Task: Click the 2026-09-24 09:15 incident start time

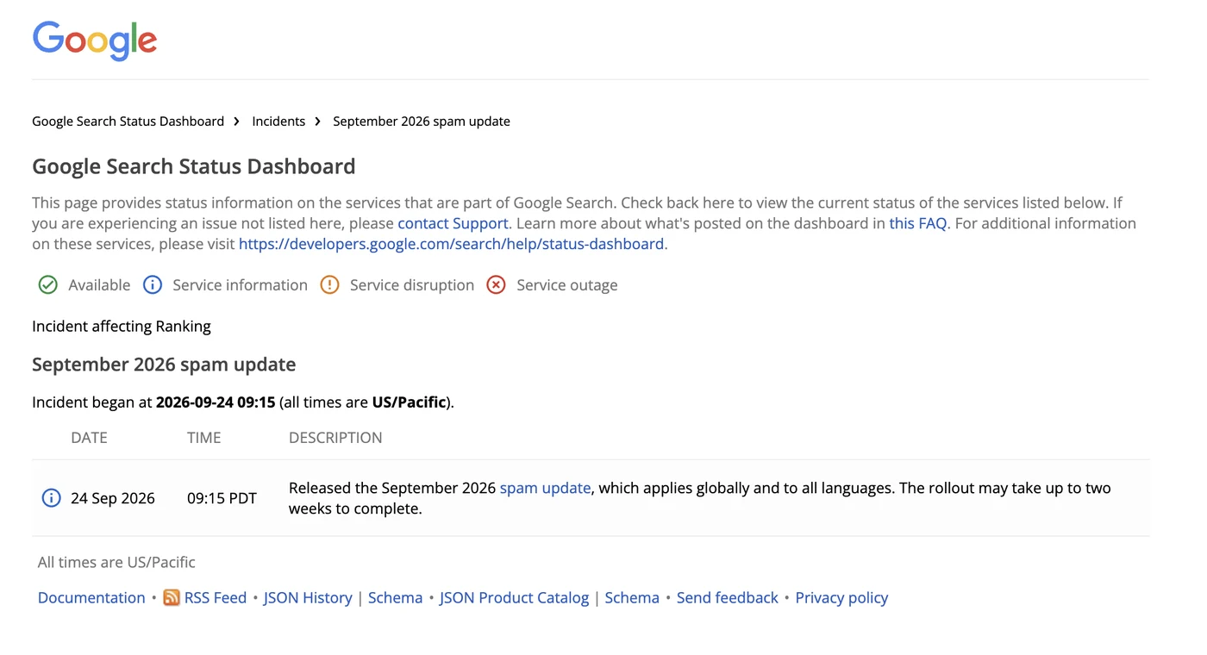Action: point(216,402)
